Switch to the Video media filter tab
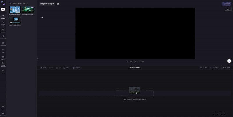 pos(15,4)
